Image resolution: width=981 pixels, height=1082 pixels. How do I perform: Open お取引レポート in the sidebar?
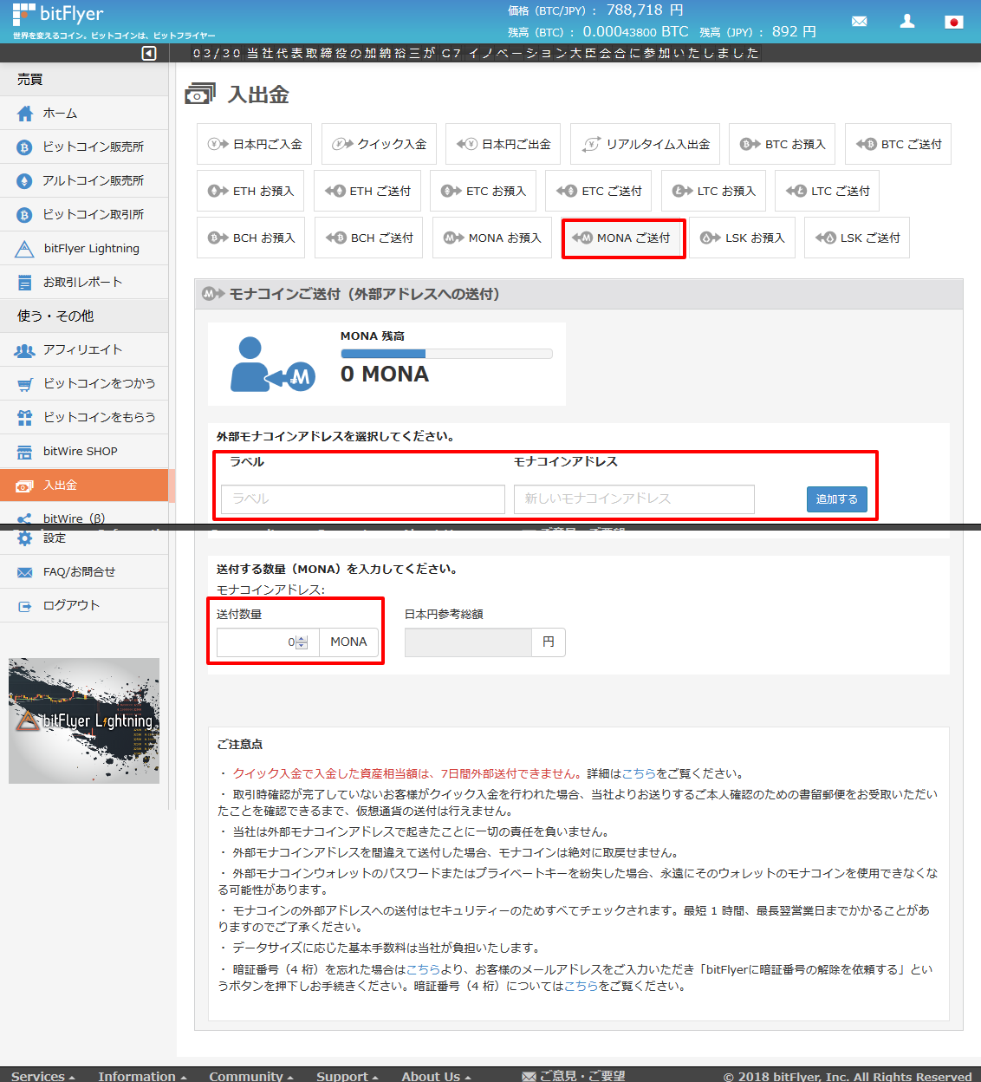coord(84,282)
